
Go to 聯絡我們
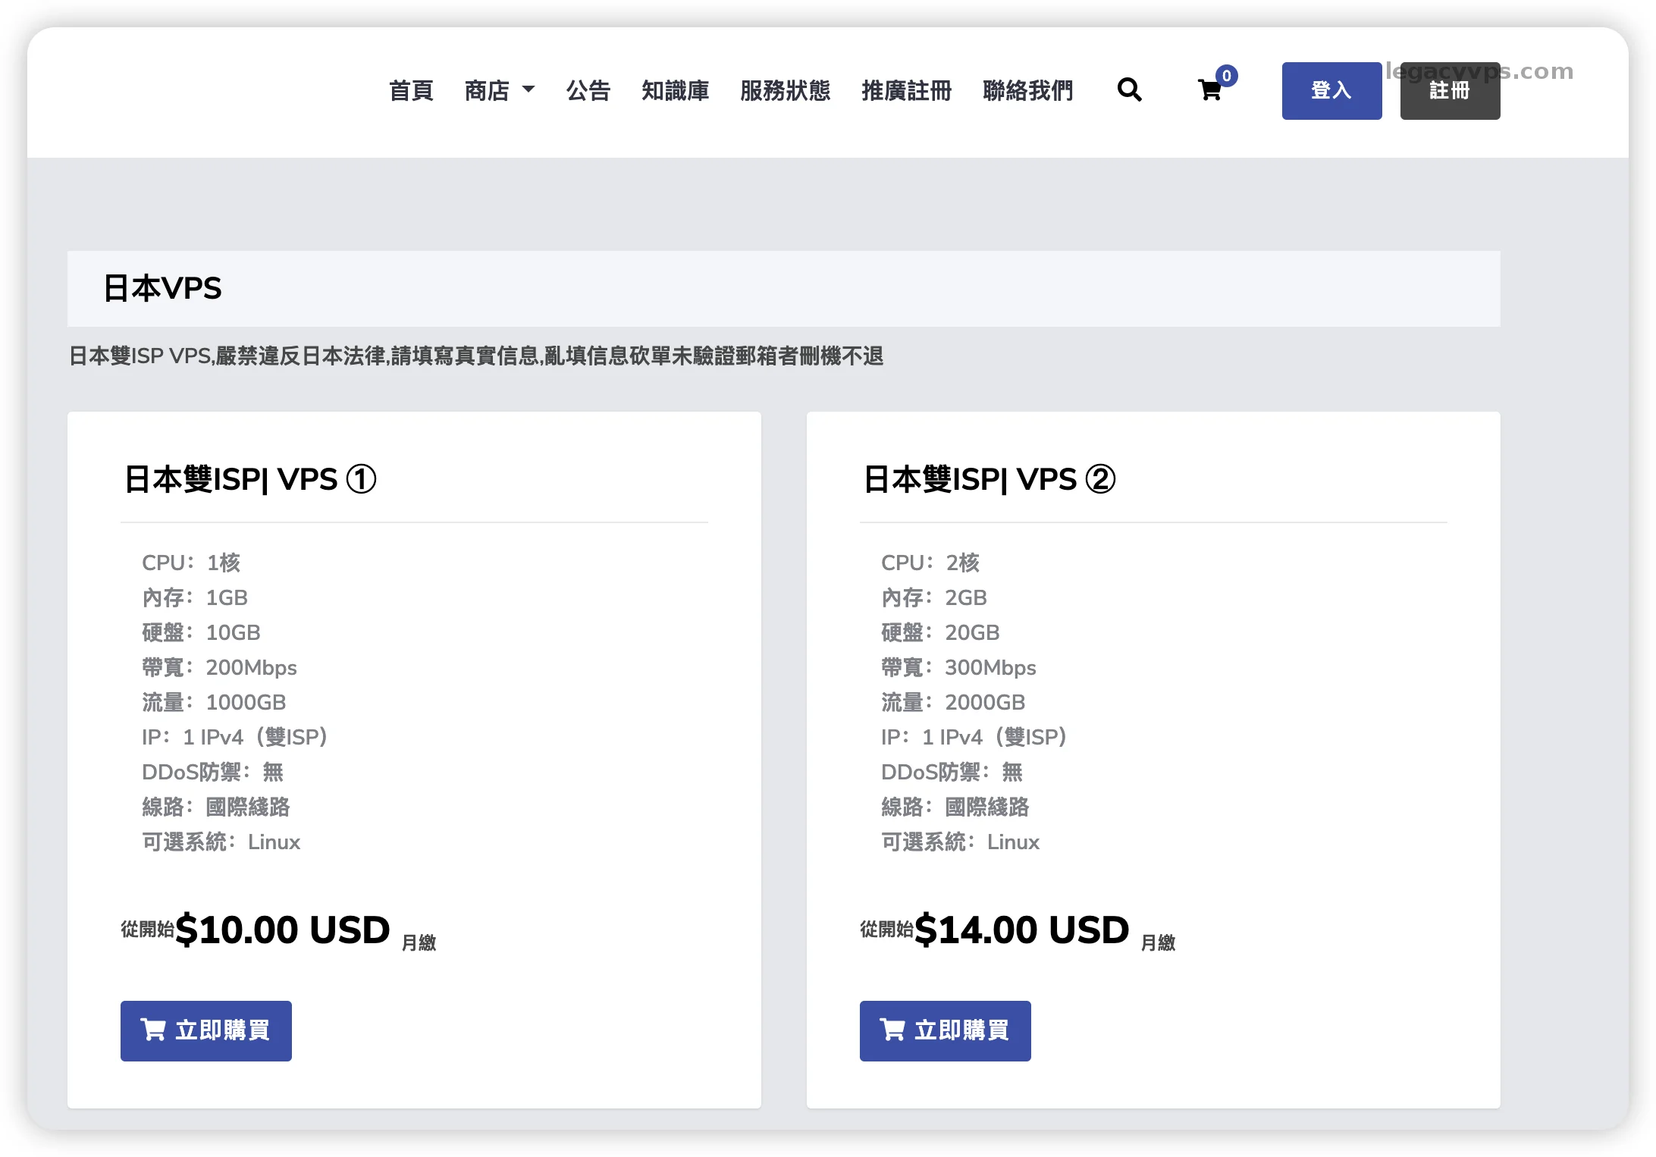[x=1027, y=90]
